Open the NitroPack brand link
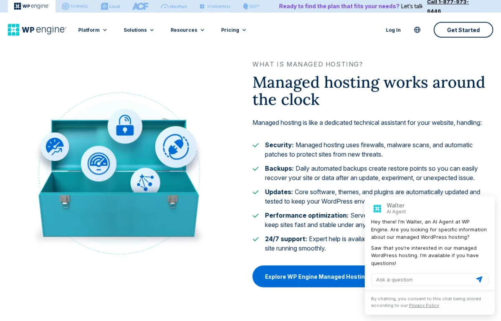The height and width of the screenshot is (321, 501). click(174, 6)
